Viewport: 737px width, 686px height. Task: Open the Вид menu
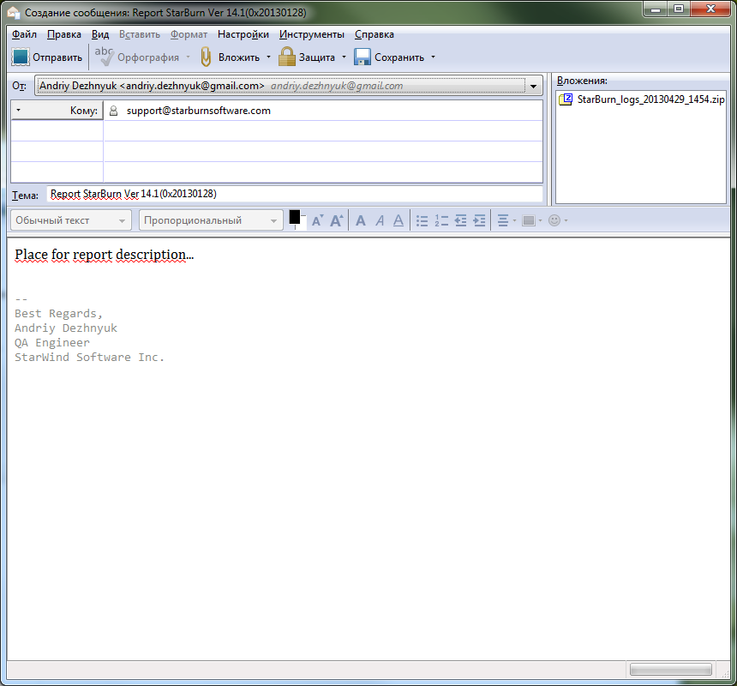tap(100, 34)
